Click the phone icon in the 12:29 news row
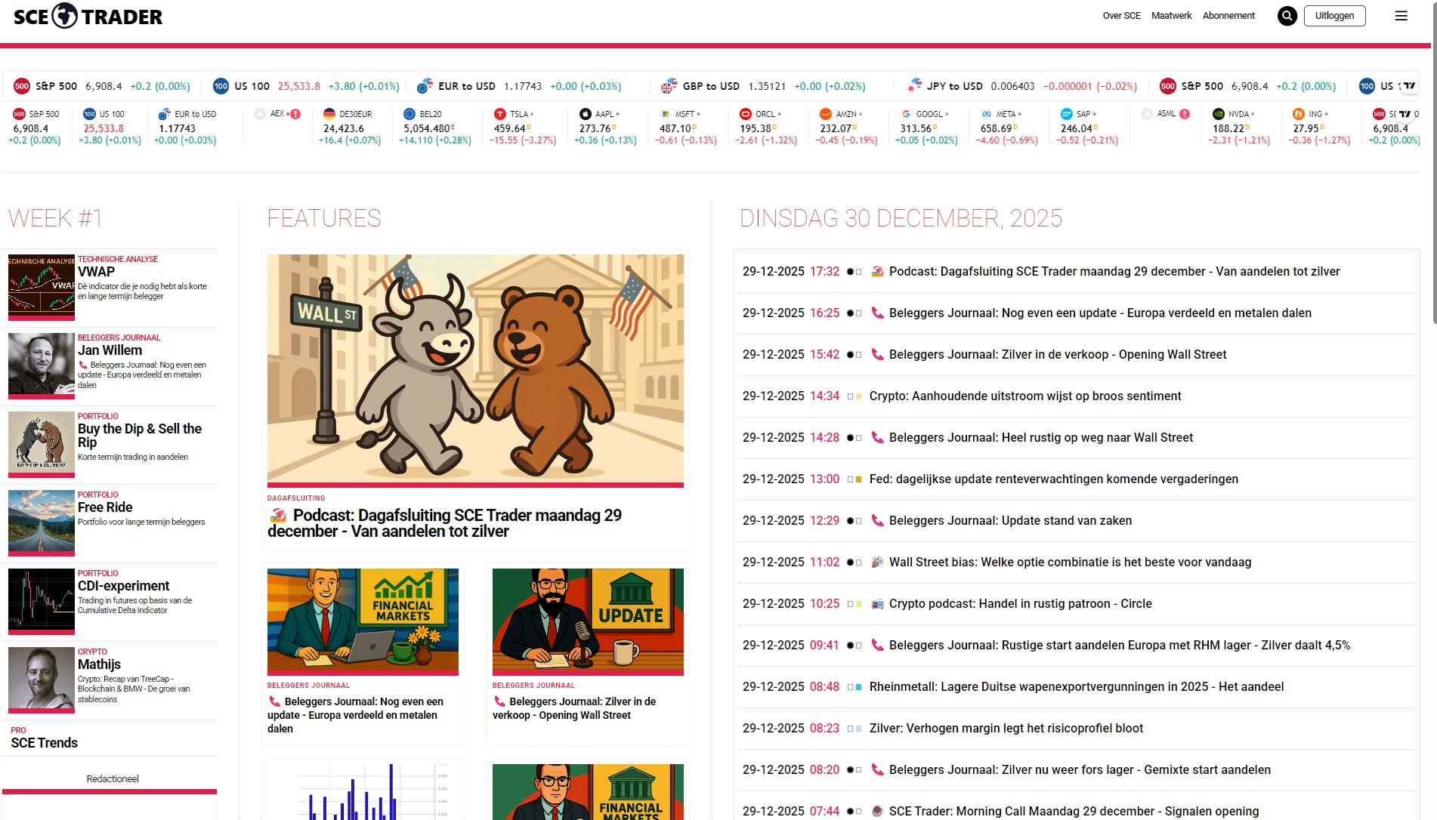This screenshot has height=820, width=1437. (x=877, y=521)
